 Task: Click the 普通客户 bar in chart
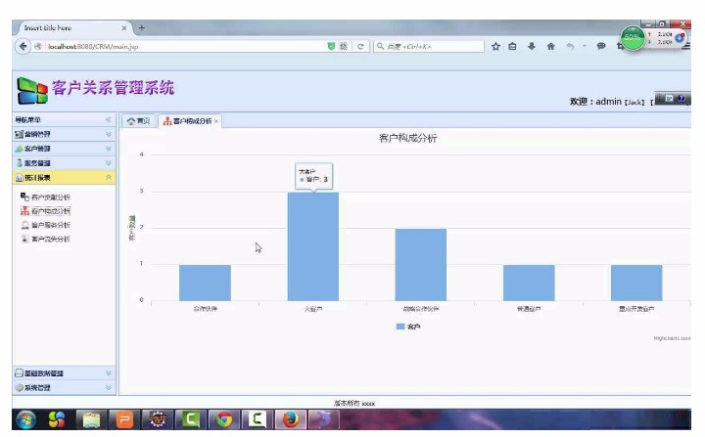coord(529,283)
